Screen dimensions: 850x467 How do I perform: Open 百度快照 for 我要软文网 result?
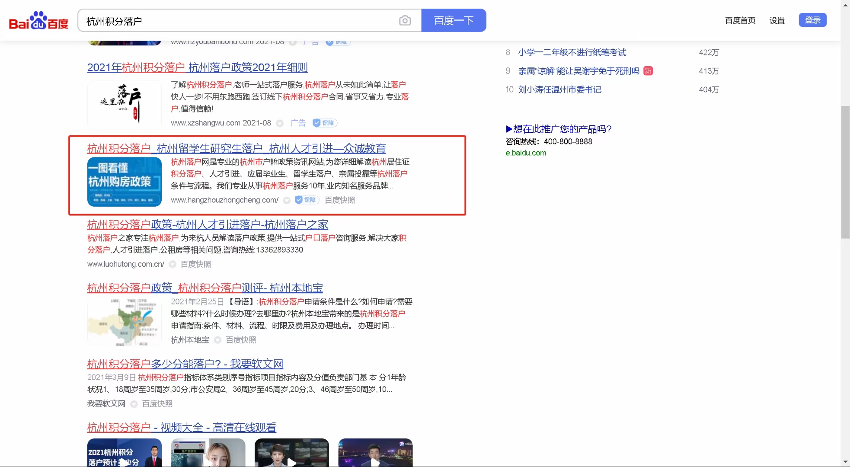click(x=157, y=403)
